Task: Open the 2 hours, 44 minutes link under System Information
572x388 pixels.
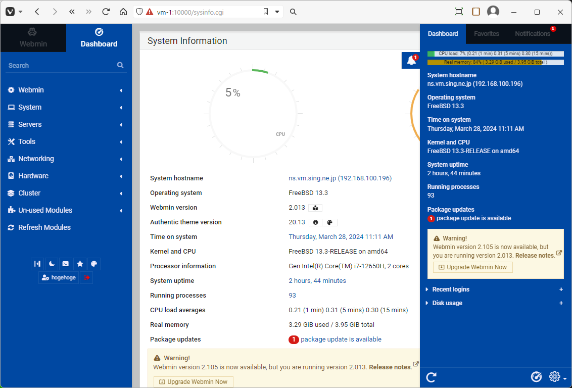Action: [317, 281]
